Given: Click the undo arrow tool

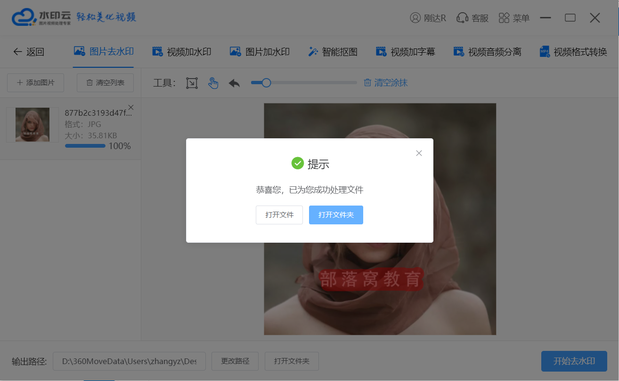Looking at the screenshot, I should click(234, 83).
